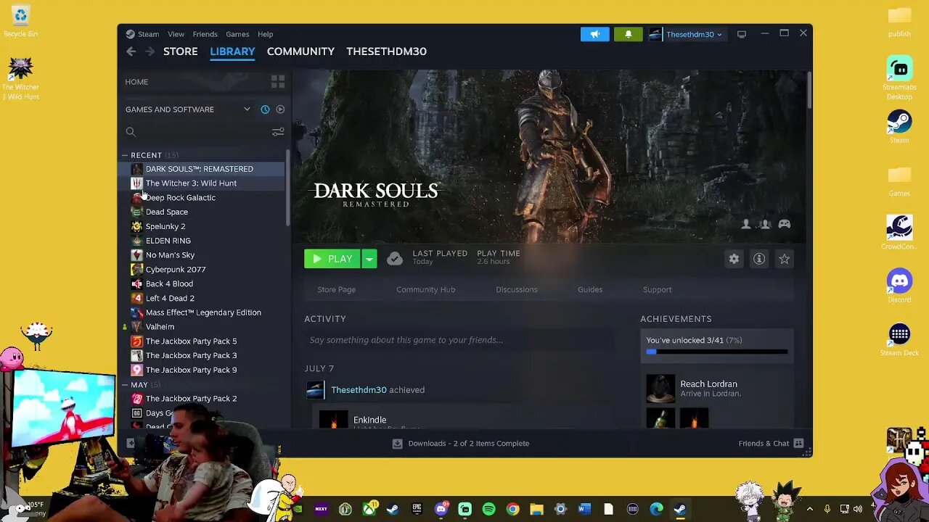The height and width of the screenshot is (522, 929).
Task: Show game info icon
Action: coord(759,259)
